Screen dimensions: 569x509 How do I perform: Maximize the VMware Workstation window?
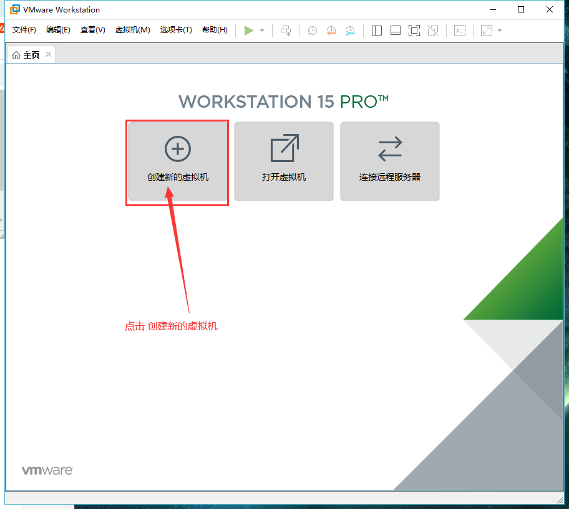click(x=521, y=9)
